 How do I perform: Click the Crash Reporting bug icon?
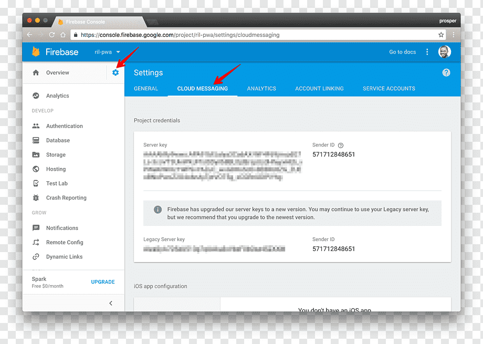coord(36,198)
